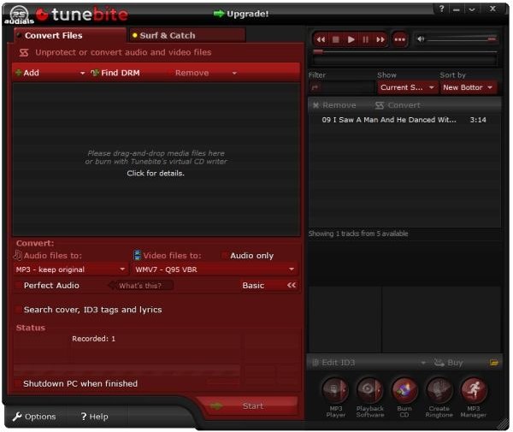
Task: Click the Buy button
Action: 448,363
